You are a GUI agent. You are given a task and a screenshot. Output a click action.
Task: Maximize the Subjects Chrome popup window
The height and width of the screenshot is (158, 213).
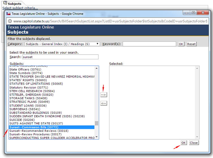click(x=193, y=13)
